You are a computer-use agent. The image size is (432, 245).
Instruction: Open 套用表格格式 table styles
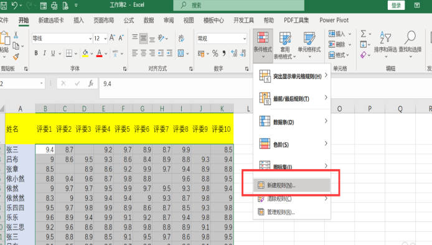(x=285, y=45)
